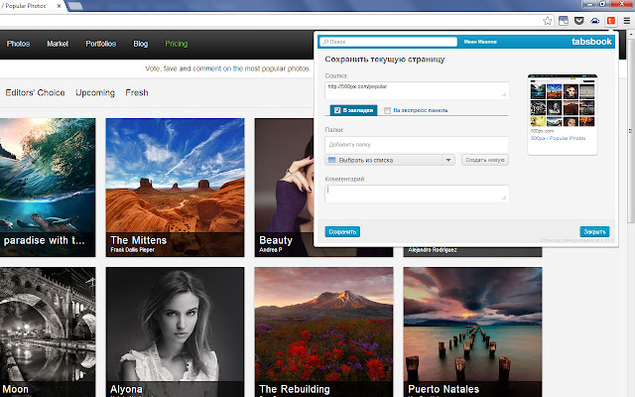This screenshot has width=635, height=397.
Task: Open the 'paradise with t...' wave photo
Action: pos(48,188)
